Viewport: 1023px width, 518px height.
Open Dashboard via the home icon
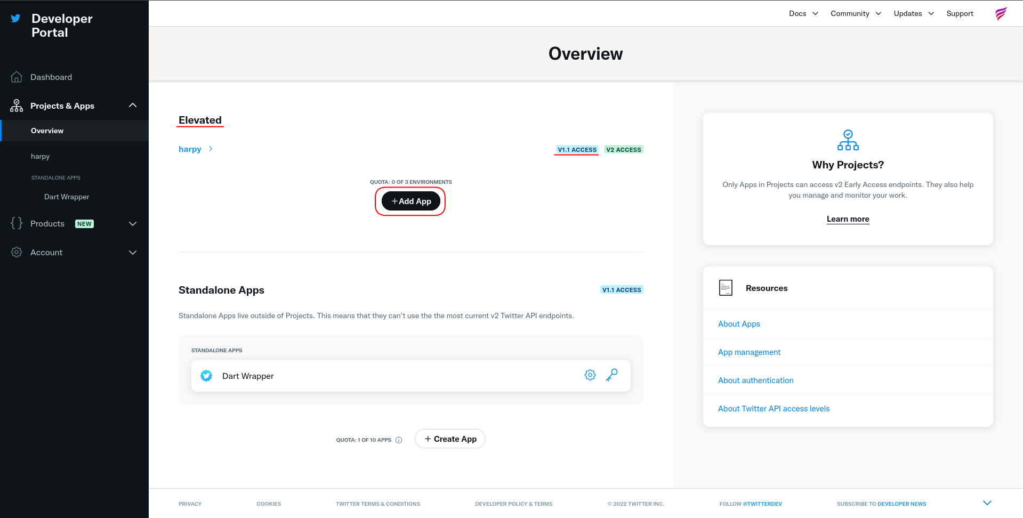[17, 77]
